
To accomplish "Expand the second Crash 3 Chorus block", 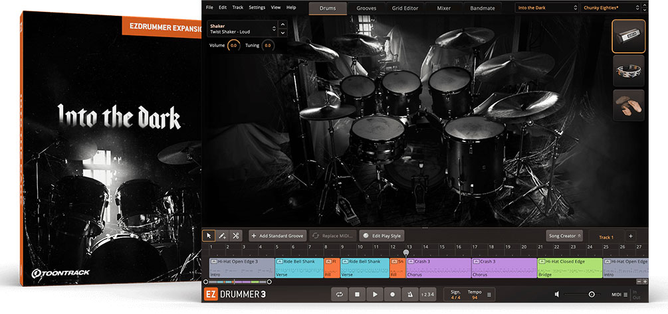I will pos(477,262).
